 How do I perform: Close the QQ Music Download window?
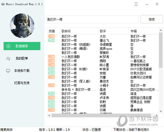tap(157, 4)
